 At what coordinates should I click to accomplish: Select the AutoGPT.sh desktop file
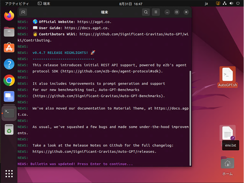[x=228, y=77]
